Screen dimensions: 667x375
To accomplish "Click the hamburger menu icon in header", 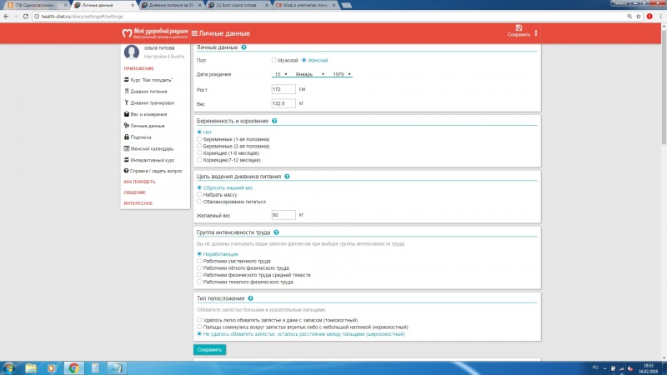I will pyautogui.click(x=194, y=32).
